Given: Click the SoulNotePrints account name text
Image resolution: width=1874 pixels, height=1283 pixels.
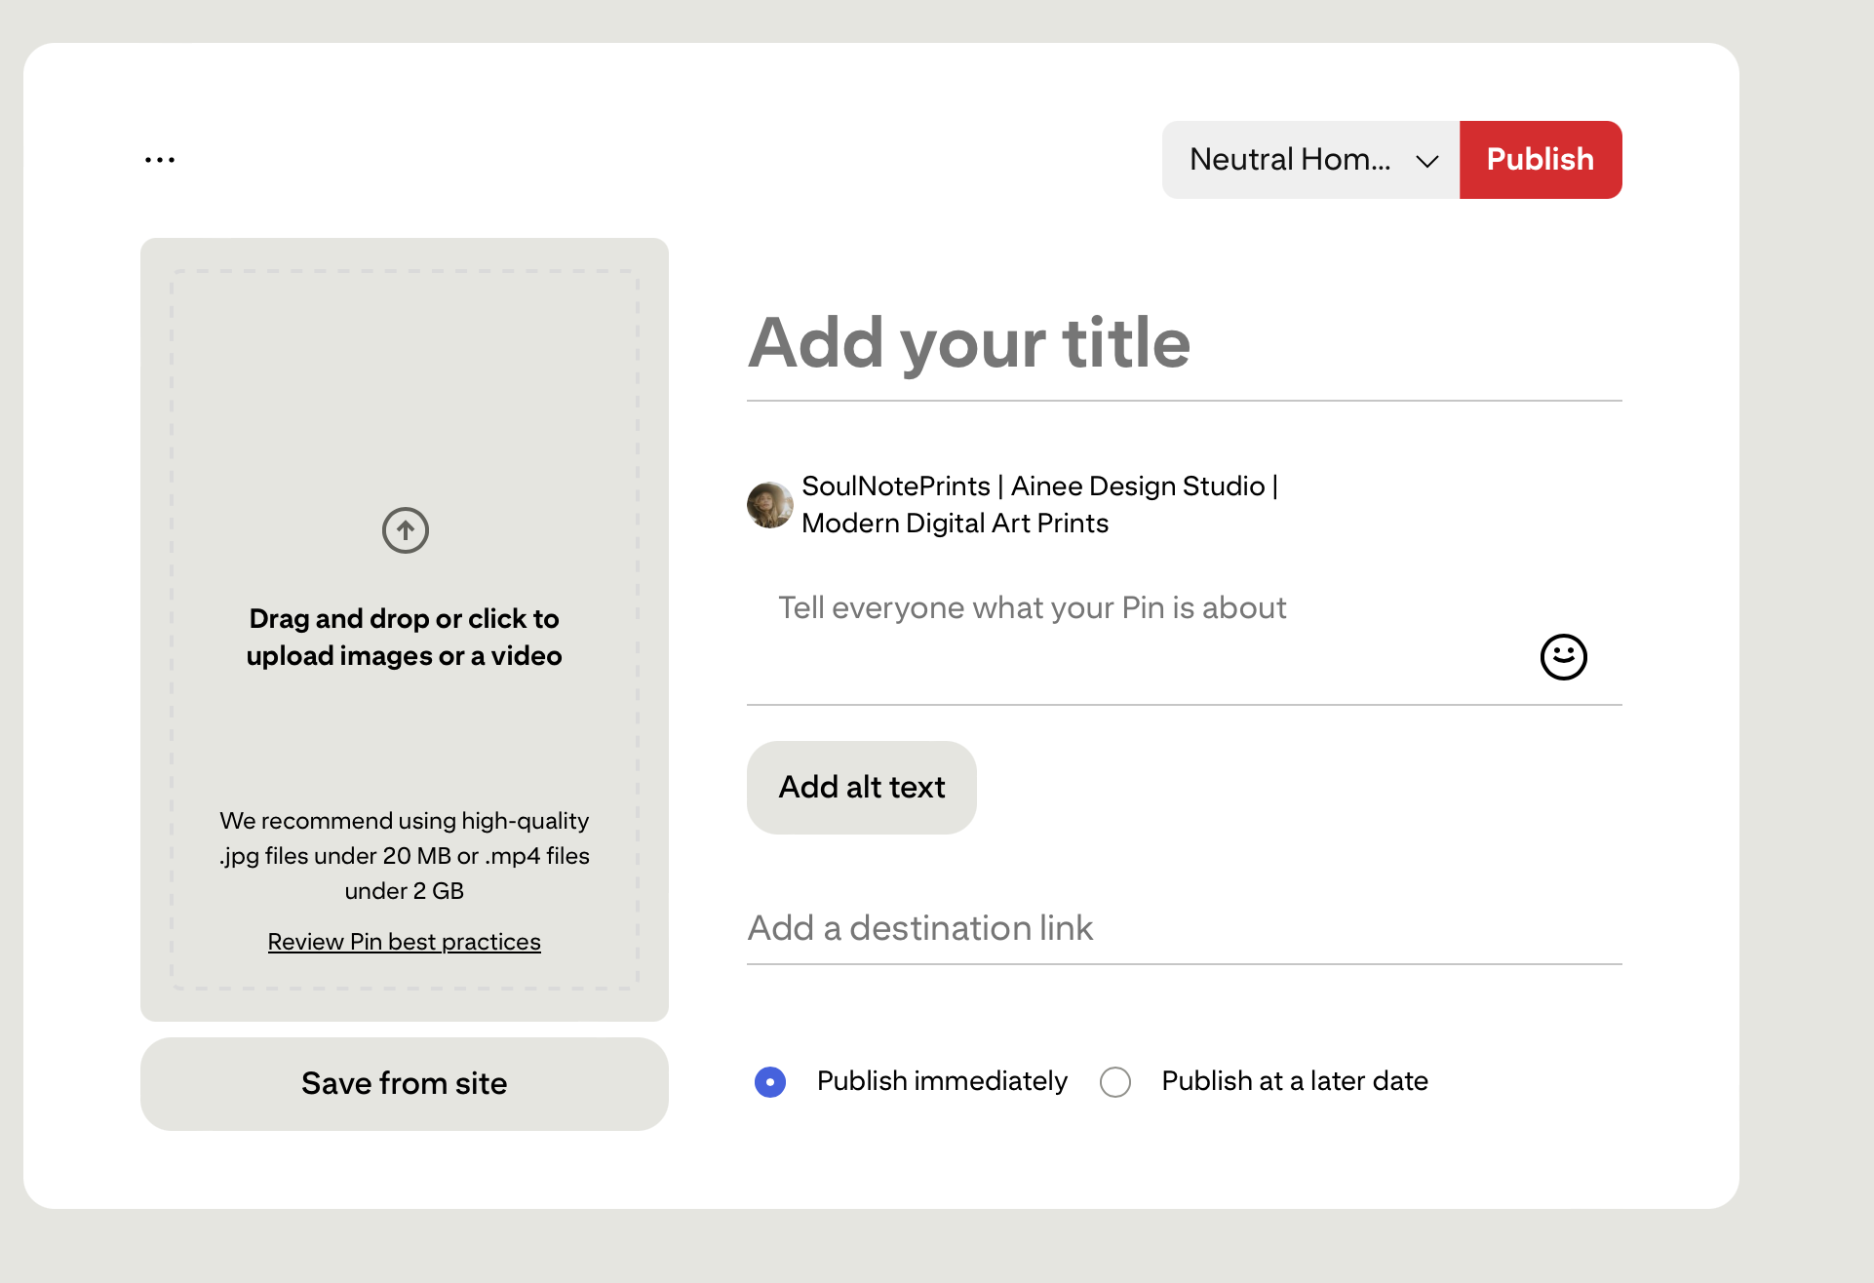Looking at the screenshot, I should click(1039, 505).
